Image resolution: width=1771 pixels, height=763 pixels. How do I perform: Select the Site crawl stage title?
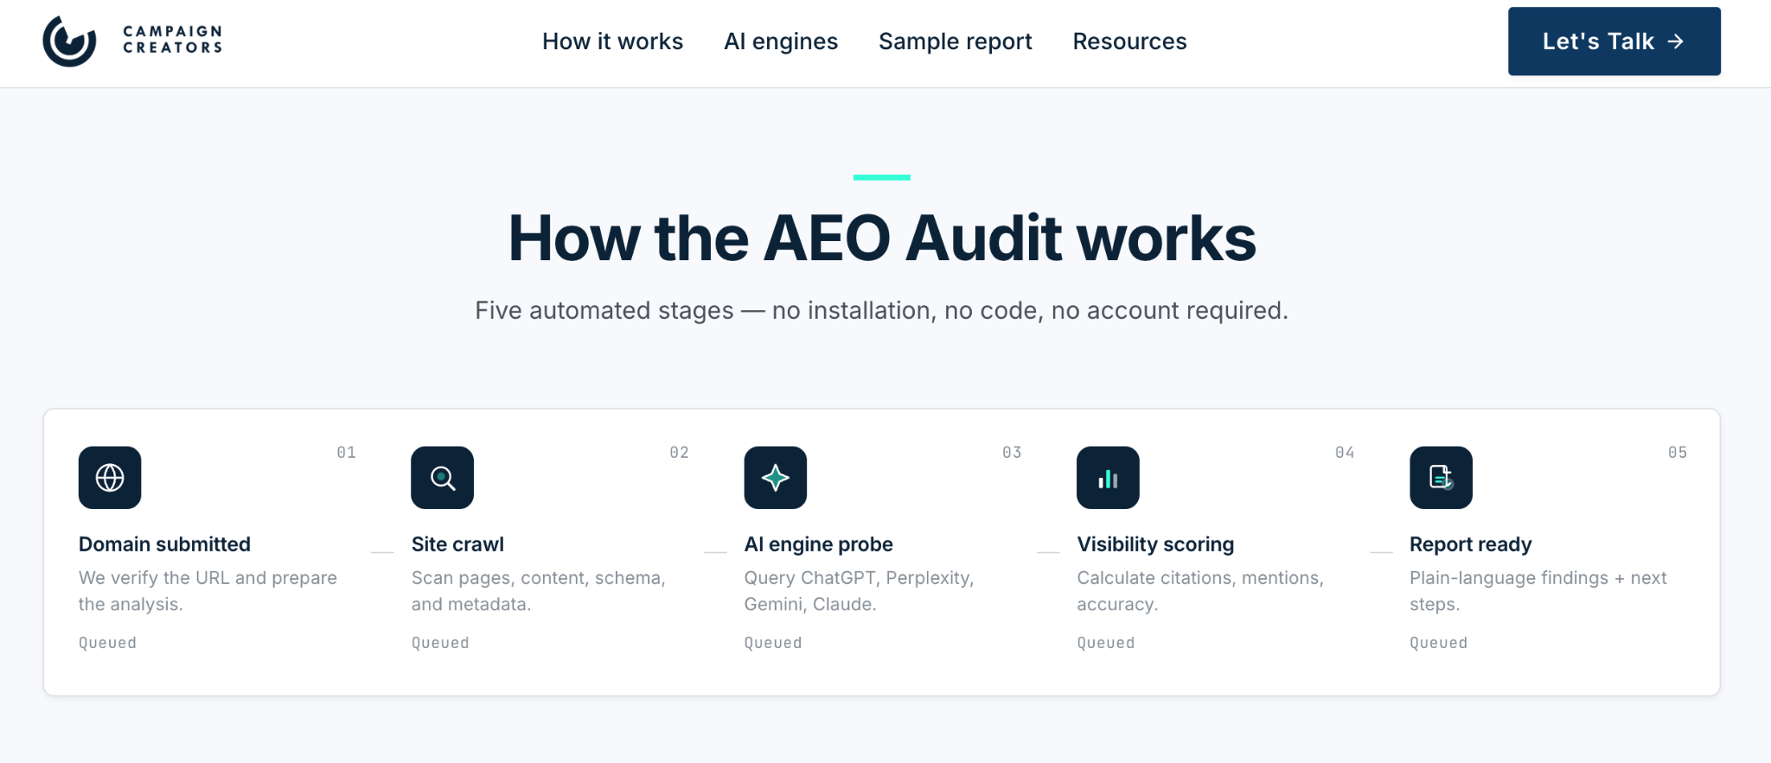457,544
